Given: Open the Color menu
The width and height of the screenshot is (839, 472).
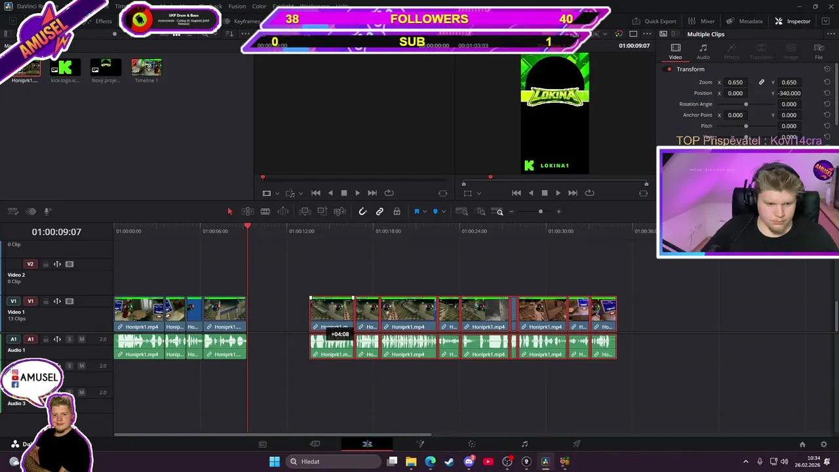Looking at the screenshot, I should coord(259,7).
